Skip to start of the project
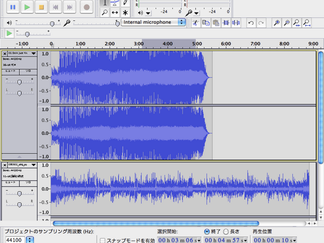 point(55,7)
